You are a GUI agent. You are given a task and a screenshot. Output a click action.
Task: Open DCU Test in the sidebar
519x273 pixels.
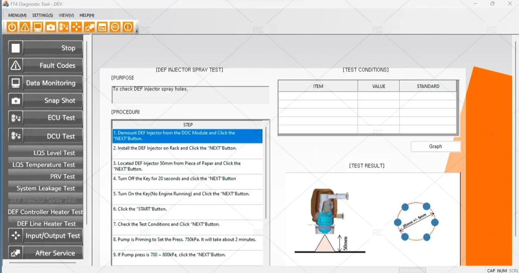click(x=45, y=136)
